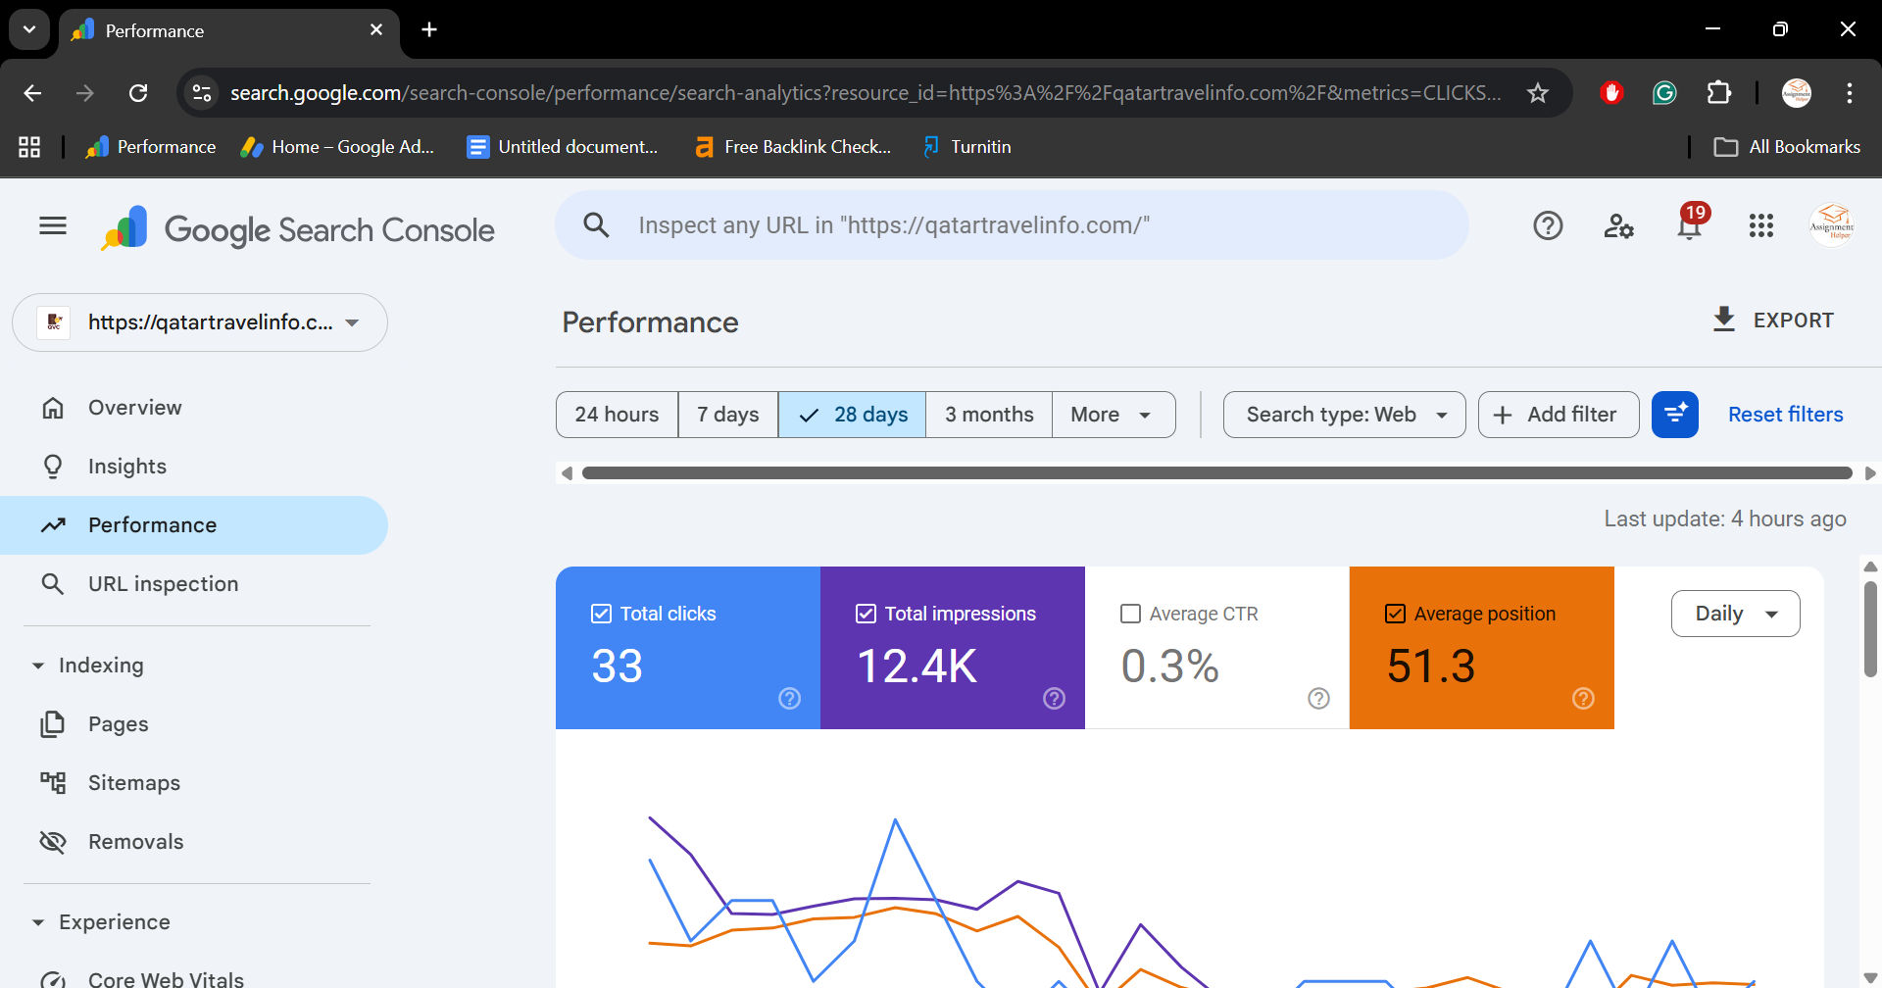The width and height of the screenshot is (1882, 988).
Task: Show help for Total clicks metric
Action: pos(789,698)
